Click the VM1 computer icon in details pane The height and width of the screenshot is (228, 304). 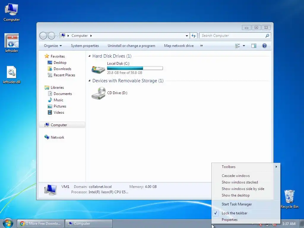[x=50, y=189]
